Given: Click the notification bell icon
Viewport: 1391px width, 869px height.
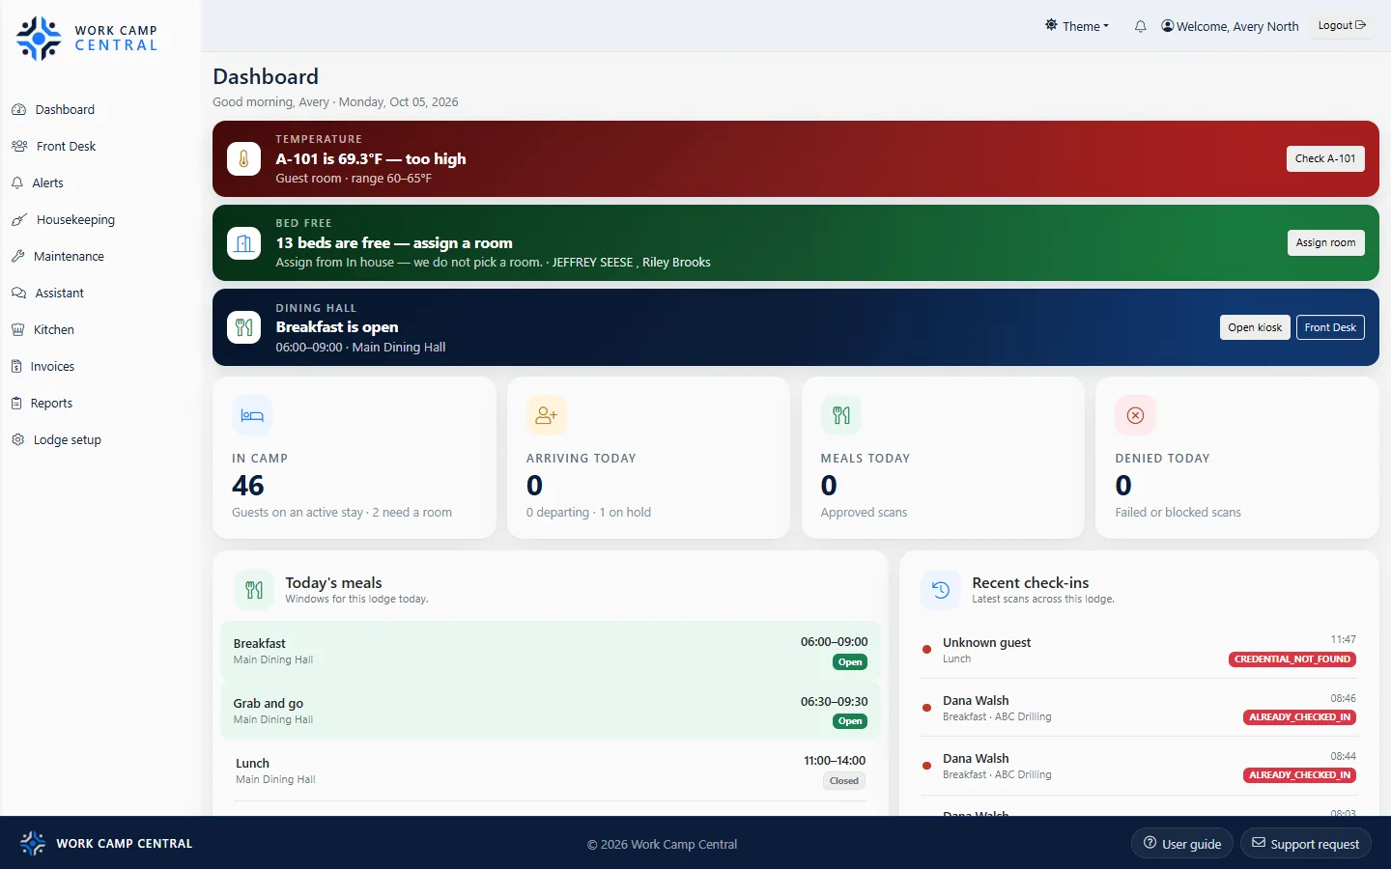Looking at the screenshot, I should [x=1140, y=26].
